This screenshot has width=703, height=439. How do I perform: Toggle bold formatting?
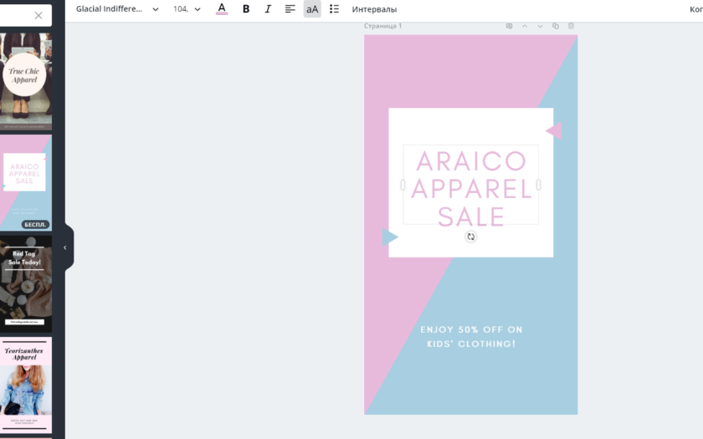[246, 9]
